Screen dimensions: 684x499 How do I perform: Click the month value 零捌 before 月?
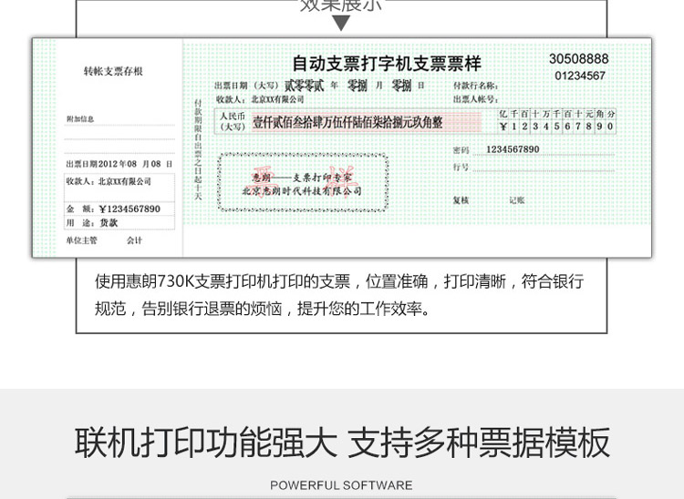point(358,86)
